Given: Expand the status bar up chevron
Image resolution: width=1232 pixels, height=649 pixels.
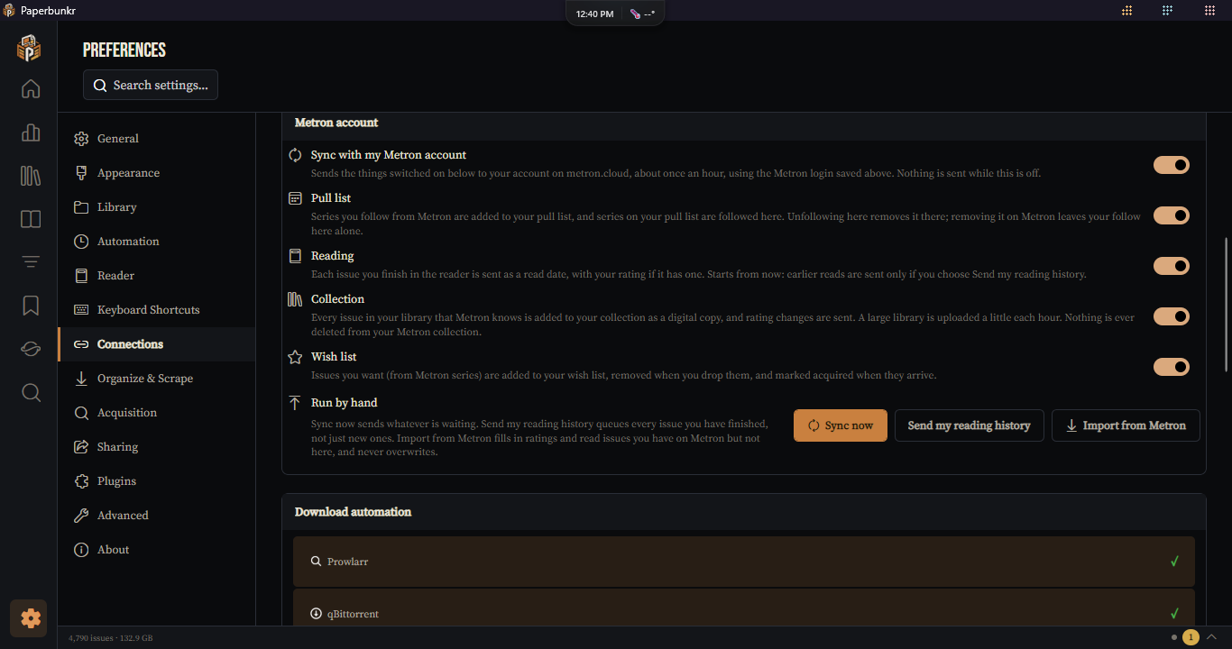Looking at the screenshot, I should point(1210,637).
